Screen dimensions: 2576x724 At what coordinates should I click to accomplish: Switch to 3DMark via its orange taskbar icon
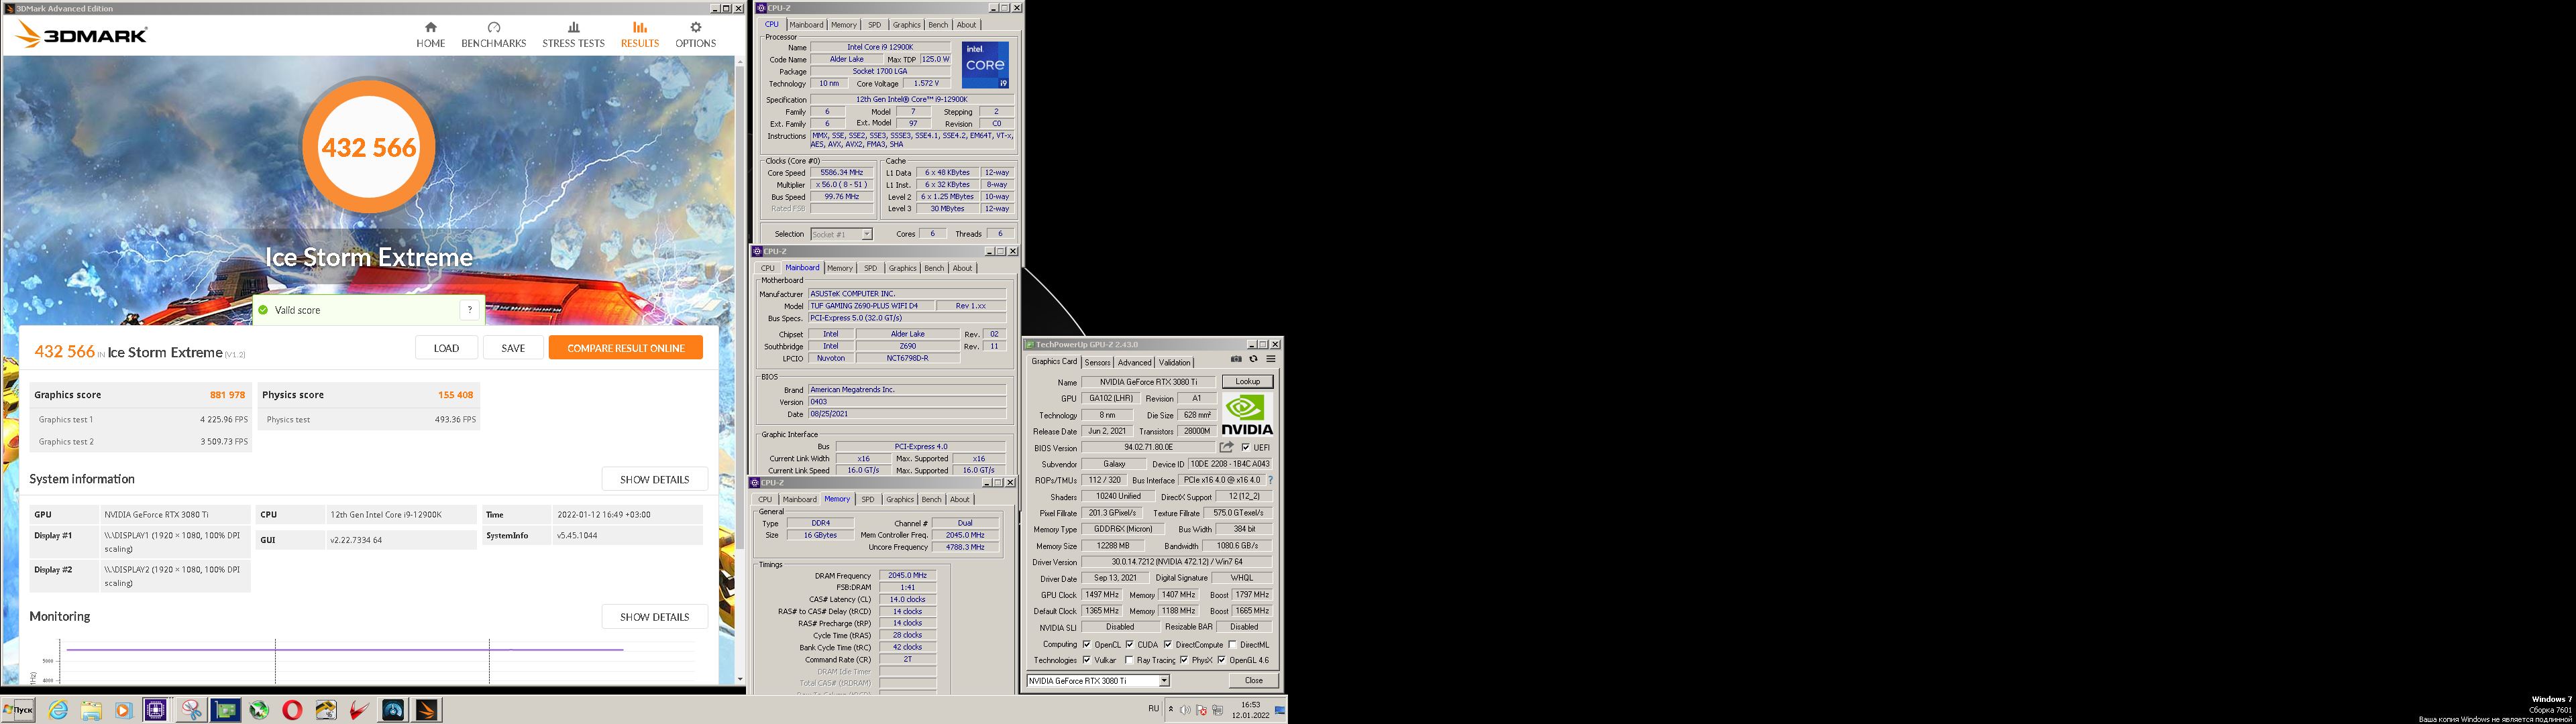coord(427,710)
